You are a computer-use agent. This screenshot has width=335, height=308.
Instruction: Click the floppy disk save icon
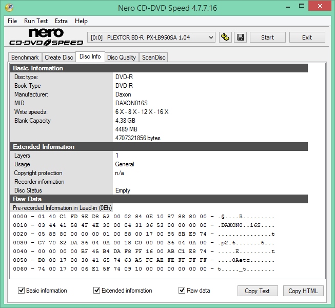(240, 37)
